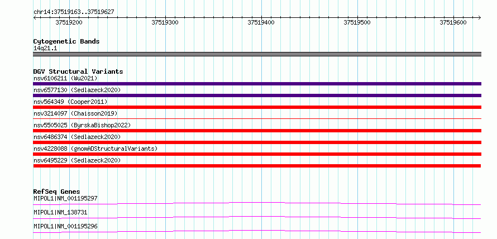Click the right arrowhead of the ruler
The width and height of the screenshot is (497, 239).
tap(480, 17)
